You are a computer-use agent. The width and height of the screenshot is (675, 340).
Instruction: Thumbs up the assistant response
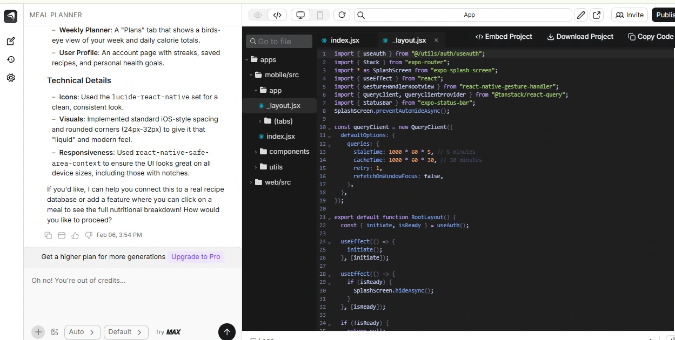tap(75, 235)
